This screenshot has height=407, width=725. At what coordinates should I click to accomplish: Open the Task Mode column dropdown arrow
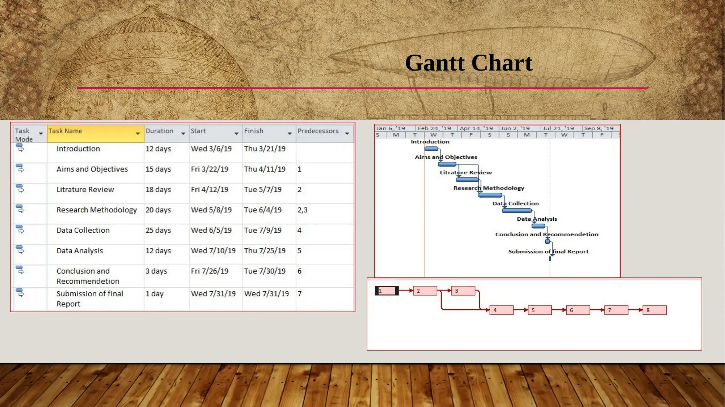click(x=41, y=133)
